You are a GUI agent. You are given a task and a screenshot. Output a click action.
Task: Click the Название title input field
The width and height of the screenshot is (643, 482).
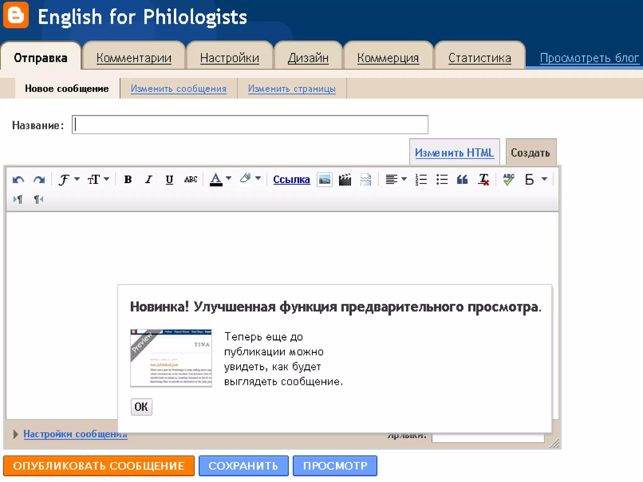250,125
